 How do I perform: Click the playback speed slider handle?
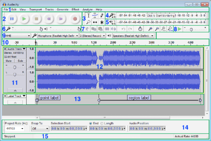(191, 29)
